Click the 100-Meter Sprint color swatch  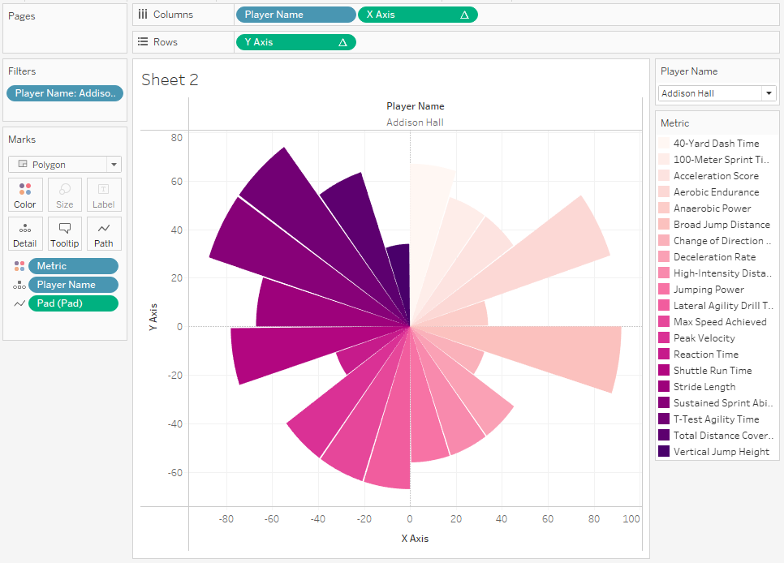coord(664,160)
